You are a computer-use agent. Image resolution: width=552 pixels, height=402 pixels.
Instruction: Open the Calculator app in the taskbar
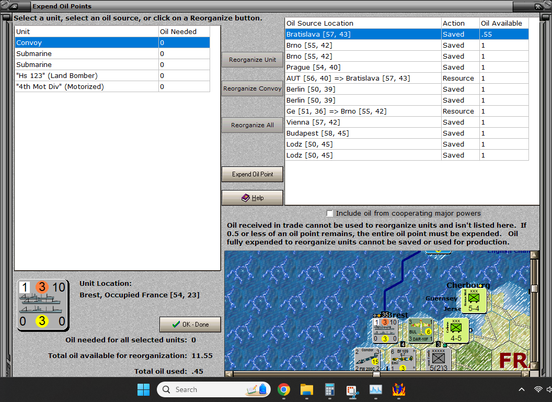329,389
